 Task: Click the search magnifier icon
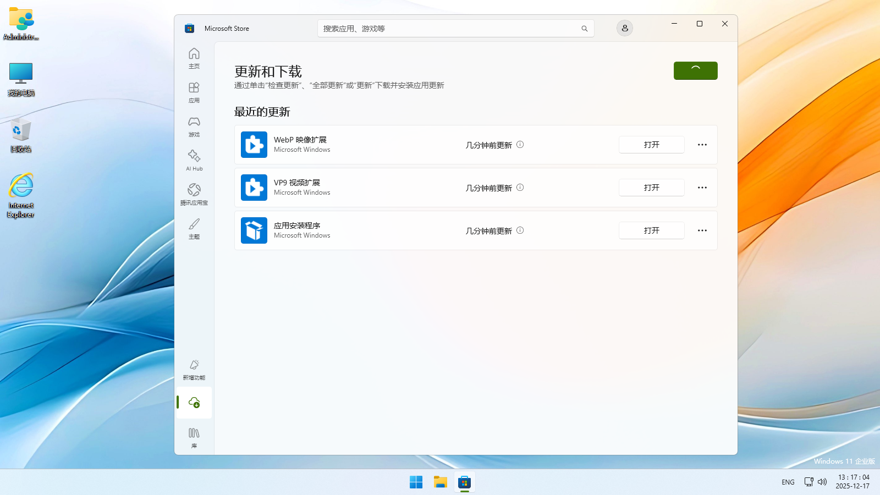point(585,29)
